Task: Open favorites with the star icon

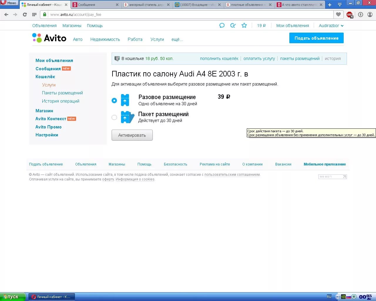Action: [x=244, y=26]
